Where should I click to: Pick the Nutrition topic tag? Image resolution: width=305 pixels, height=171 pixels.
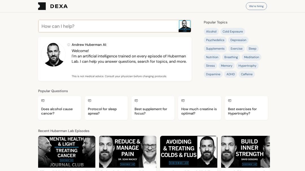212,57
